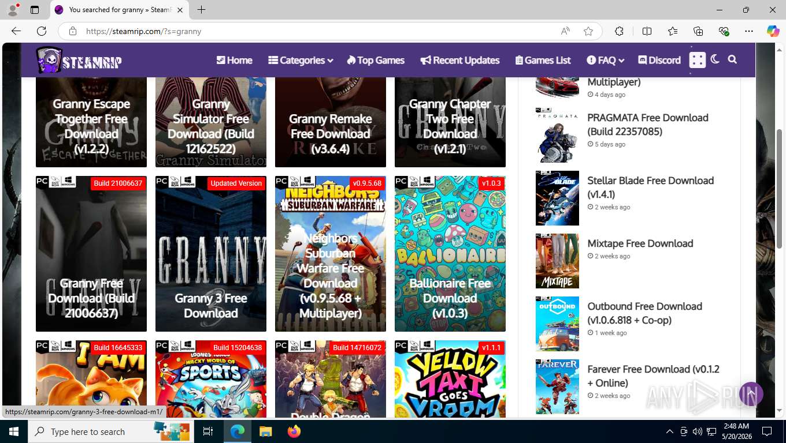Open Granny Simulator Free Download card
The width and height of the screenshot is (786, 443).
(211, 122)
